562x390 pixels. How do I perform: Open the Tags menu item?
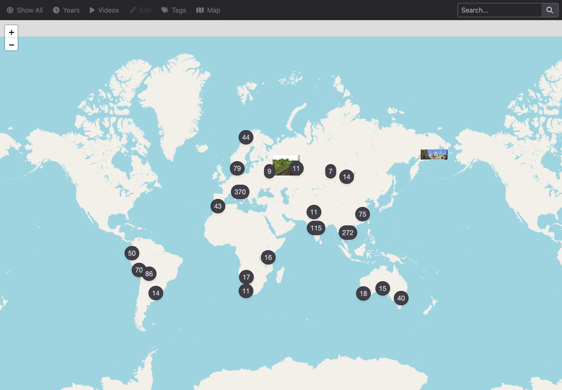tap(174, 10)
